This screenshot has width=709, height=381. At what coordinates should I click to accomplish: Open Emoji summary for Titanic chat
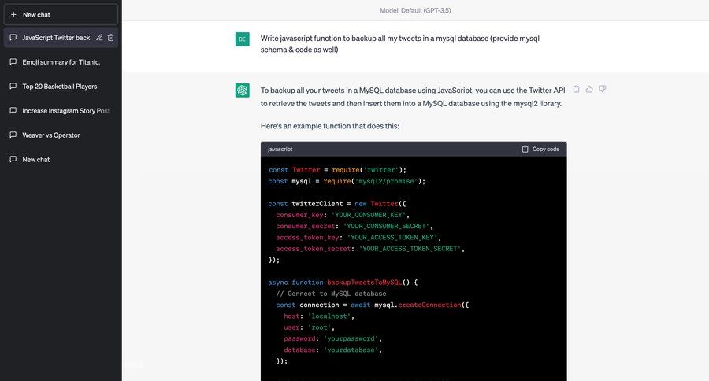click(61, 62)
